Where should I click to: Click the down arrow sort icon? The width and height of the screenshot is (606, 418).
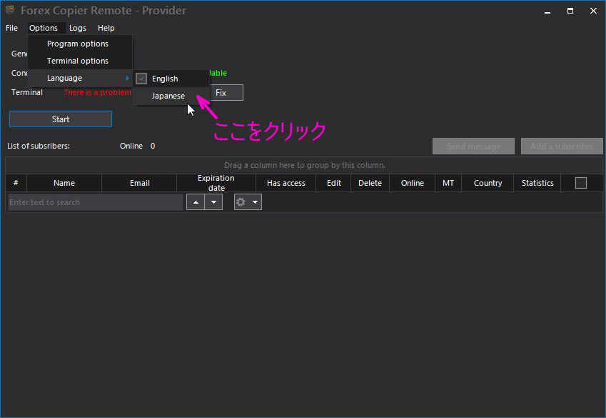pyautogui.click(x=212, y=201)
